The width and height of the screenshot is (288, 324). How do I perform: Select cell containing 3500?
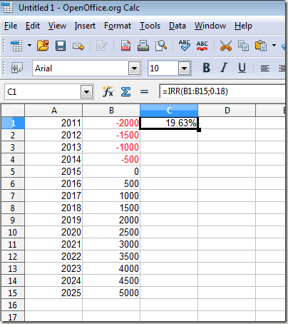click(x=111, y=256)
